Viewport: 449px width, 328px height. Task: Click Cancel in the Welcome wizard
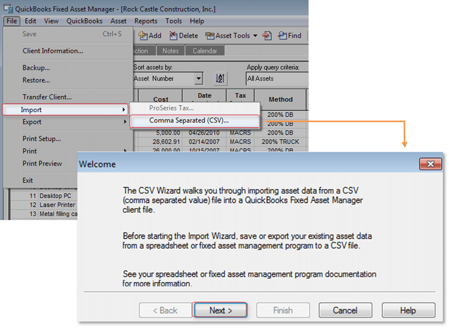(345, 310)
